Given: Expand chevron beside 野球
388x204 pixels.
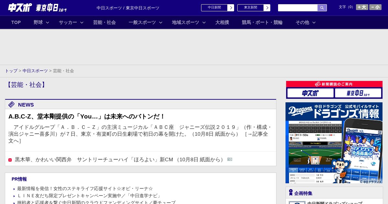Looking at the screenshot, I should pos(48,22).
